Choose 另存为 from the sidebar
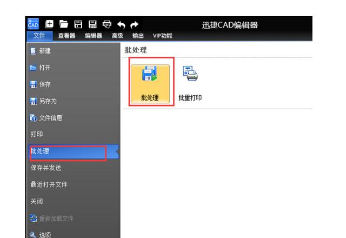The width and height of the screenshot is (346, 238). [74, 101]
